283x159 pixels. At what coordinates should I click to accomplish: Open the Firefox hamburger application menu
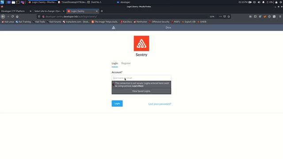point(280,17)
